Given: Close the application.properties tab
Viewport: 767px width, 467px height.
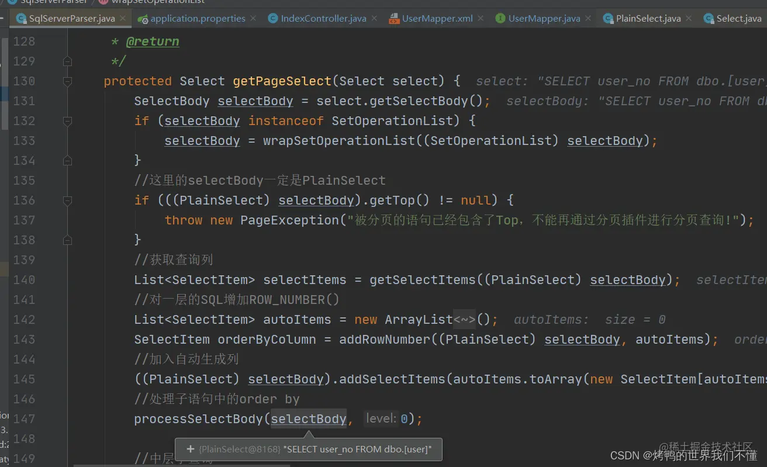Looking at the screenshot, I should click(x=253, y=19).
